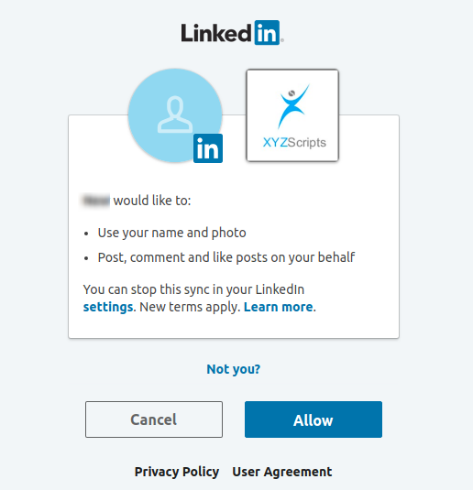Screen dimensions: 473x490
Task: Select the placeholder profile avatar circle
Action: click(x=175, y=115)
